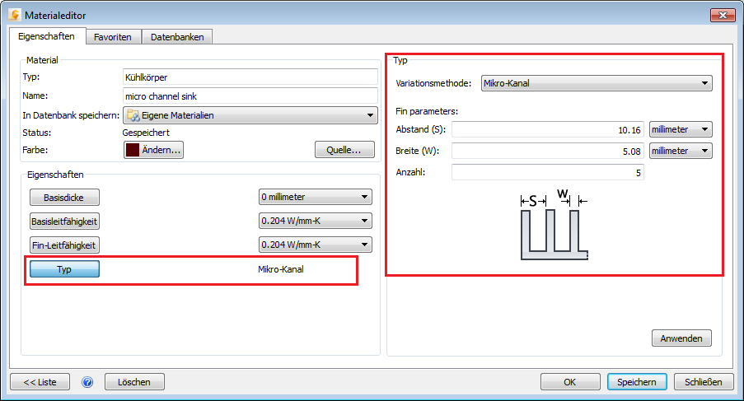Open the Basisleitfähigkeit value dropdown

point(315,221)
